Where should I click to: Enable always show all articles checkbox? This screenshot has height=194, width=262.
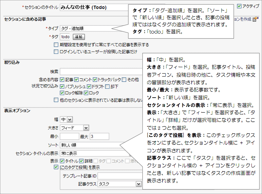(x=56, y=45)
